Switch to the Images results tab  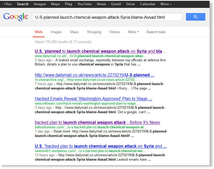[x=56, y=32]
